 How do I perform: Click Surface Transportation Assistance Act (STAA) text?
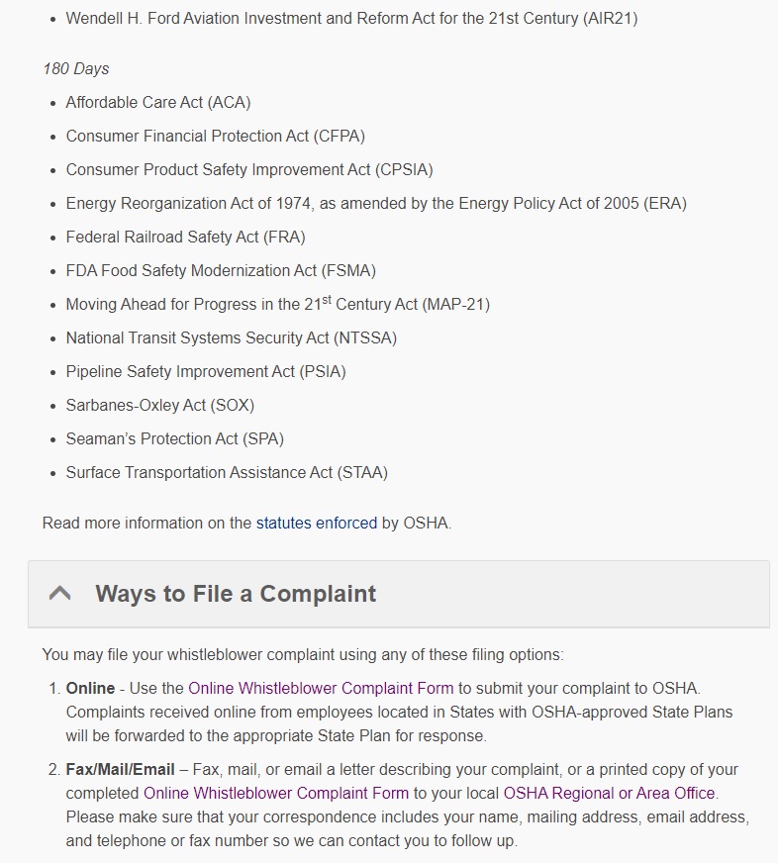pos(227,473)
